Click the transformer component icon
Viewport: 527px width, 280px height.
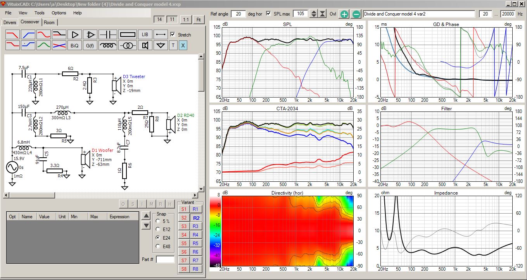coord(127,45)
